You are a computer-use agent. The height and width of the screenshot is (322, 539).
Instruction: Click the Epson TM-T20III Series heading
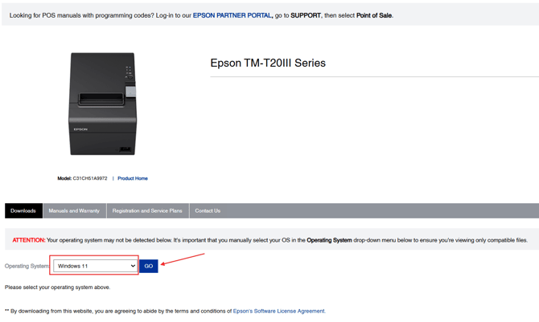tap(268, 63)
